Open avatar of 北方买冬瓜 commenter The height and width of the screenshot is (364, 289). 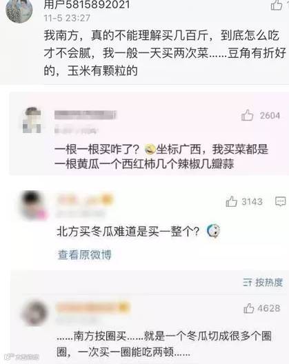(34, 205)
